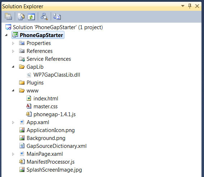Viewport: 204px width, 177px height.
Task: Collapse the GapLib folder
Action: pos(13,67)
